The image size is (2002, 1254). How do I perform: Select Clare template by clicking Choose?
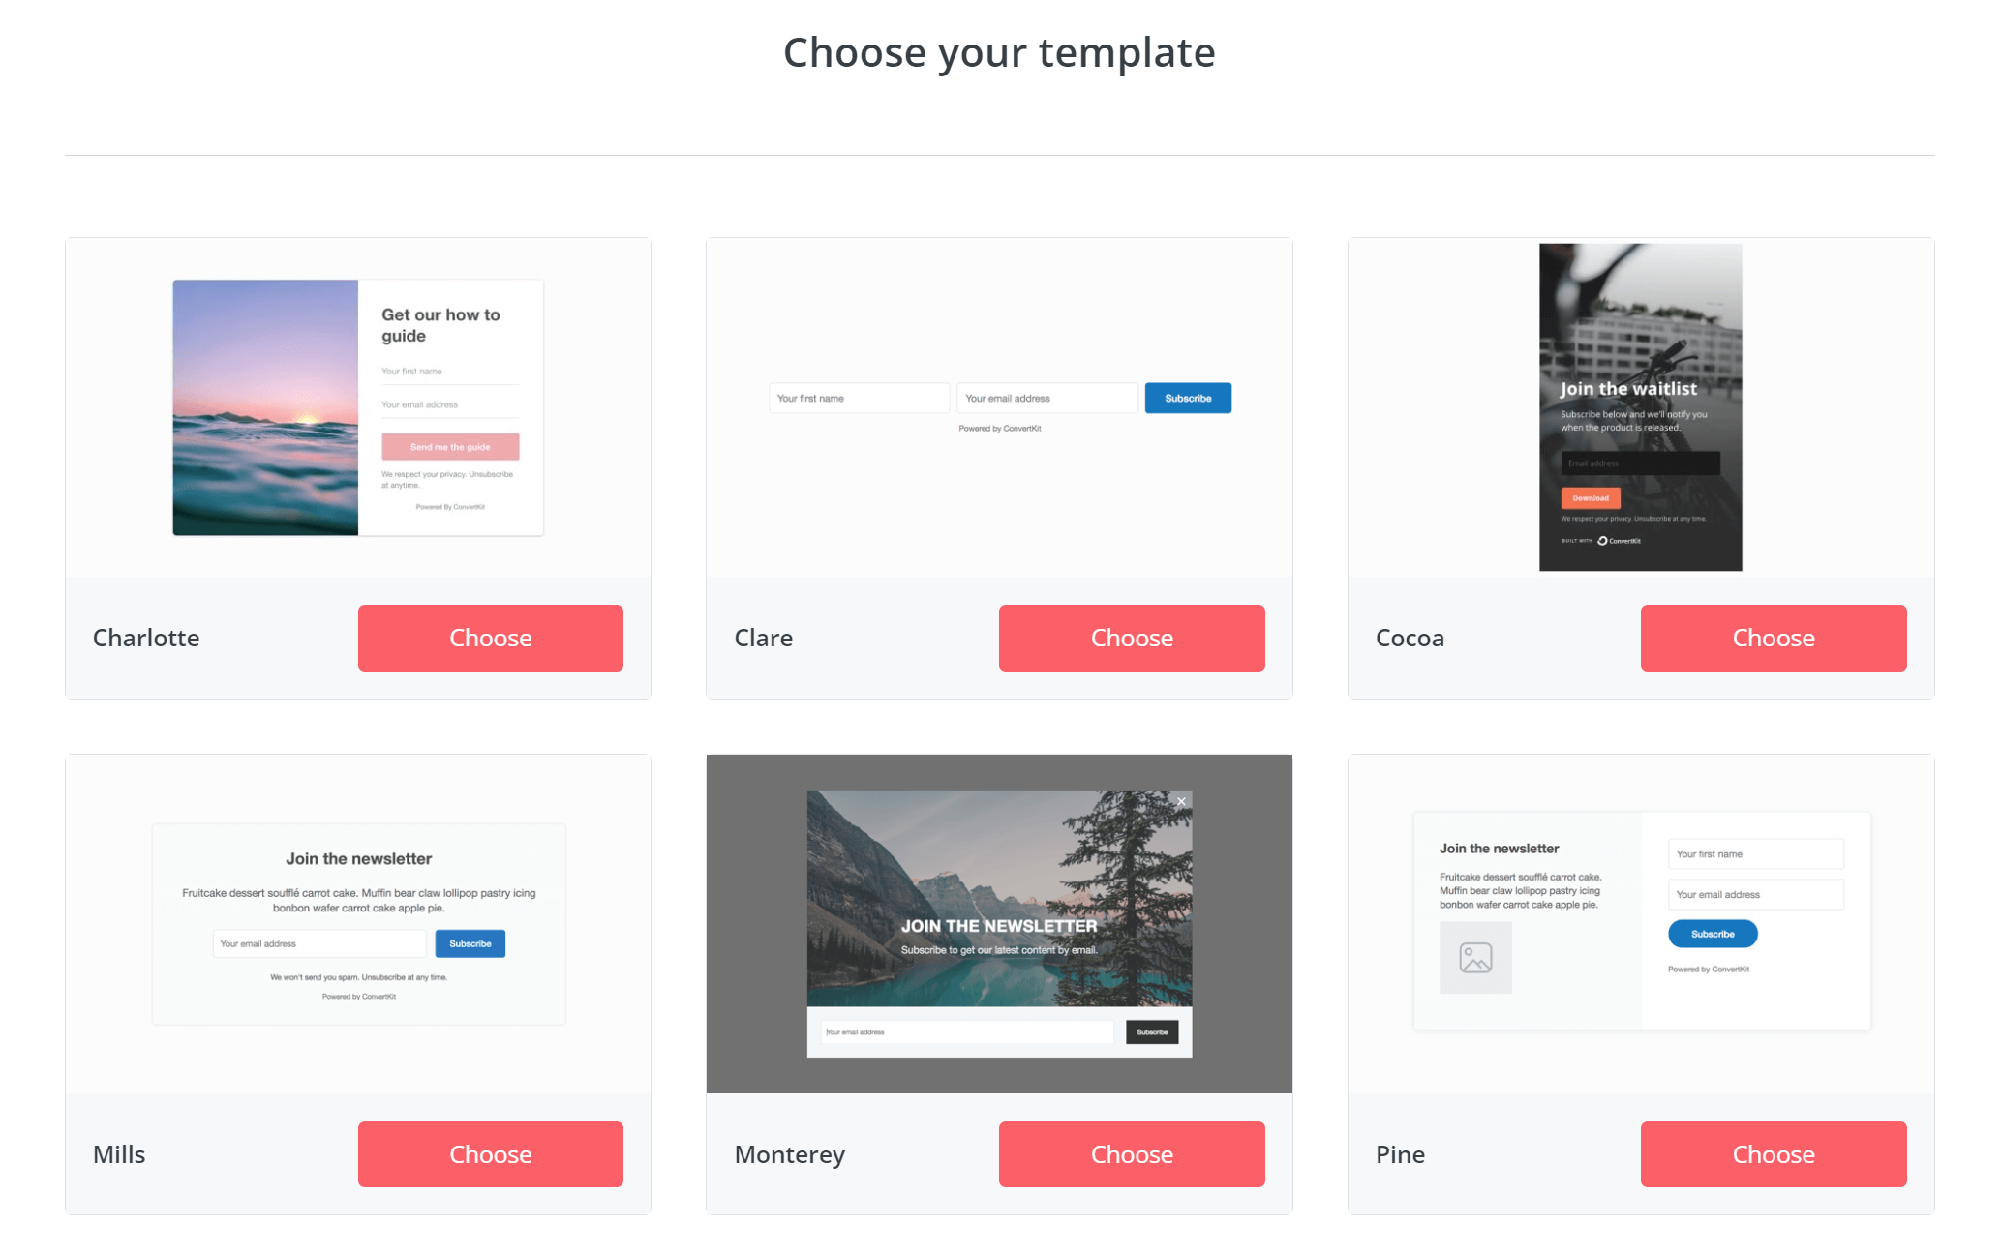tap(1132, 637)
